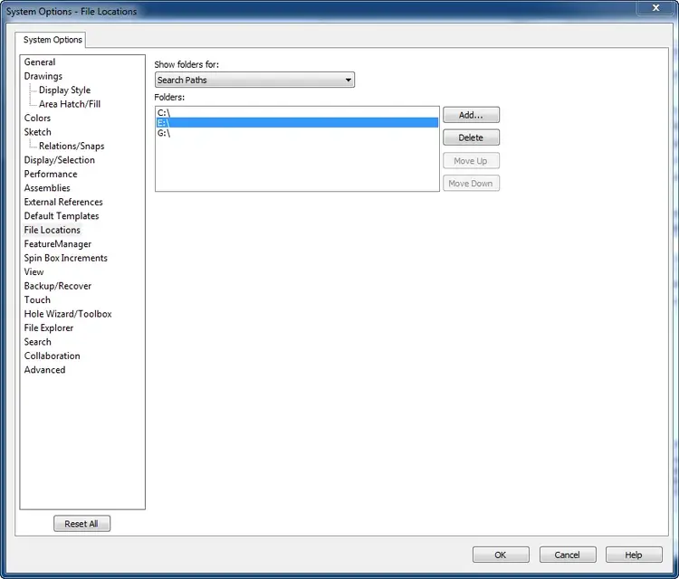
Task: Open the General options category
Action: (40, 62)
